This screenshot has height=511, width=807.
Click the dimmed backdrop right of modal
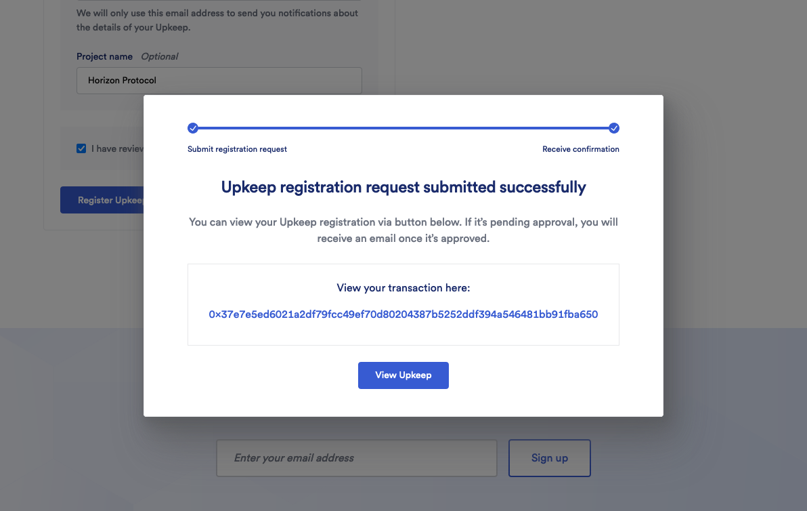coord(735,203)
